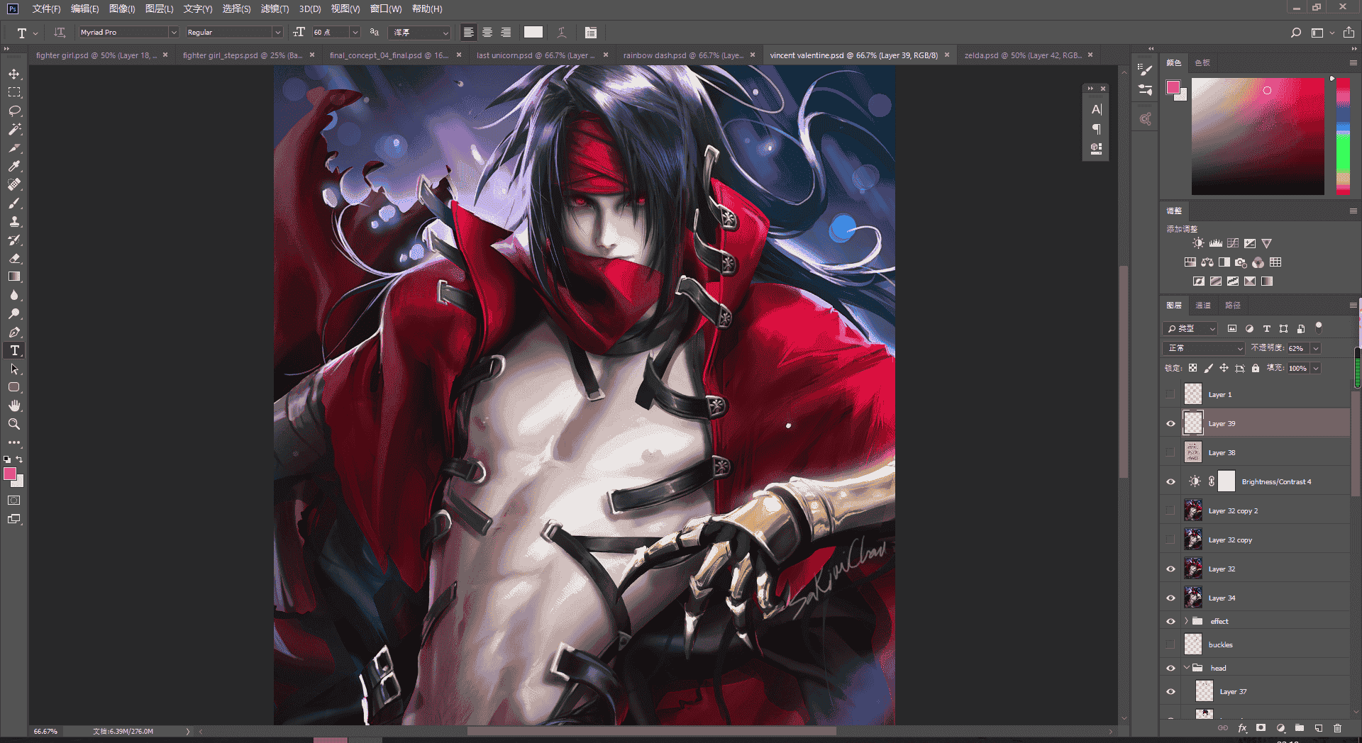Show buckles layer visibility

click(x=1170, y=644)
